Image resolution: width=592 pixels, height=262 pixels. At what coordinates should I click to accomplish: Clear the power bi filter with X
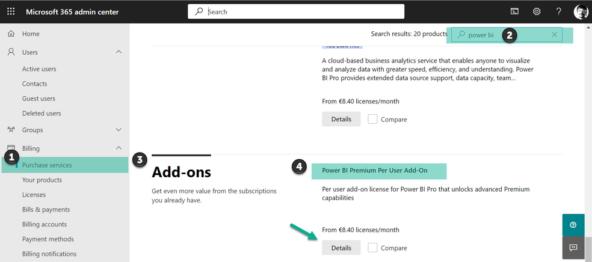(554, 35)
